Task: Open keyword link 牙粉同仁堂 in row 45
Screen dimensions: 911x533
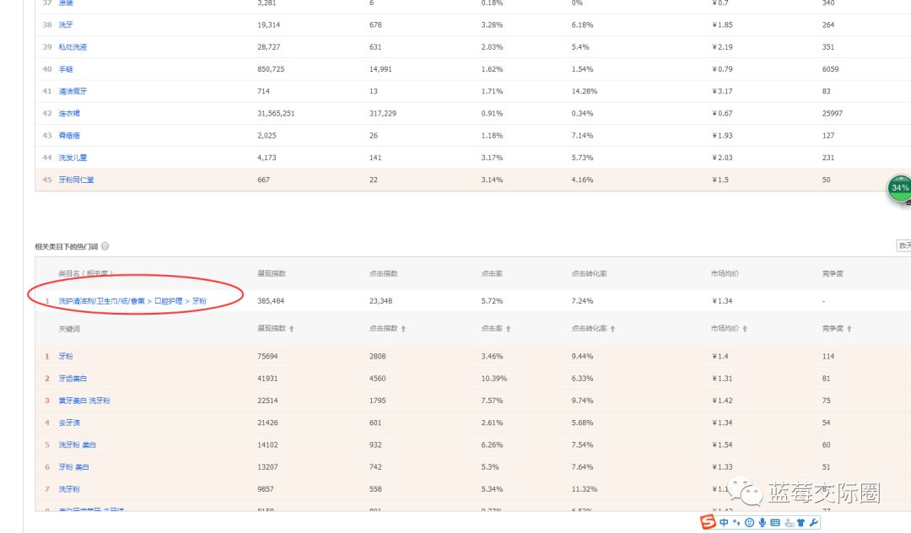Action: tap(76, 180)
